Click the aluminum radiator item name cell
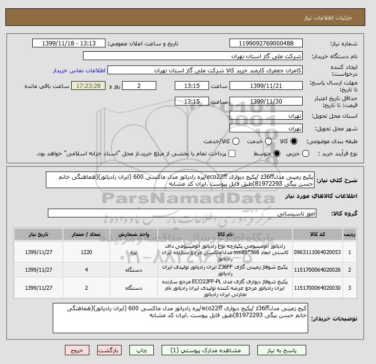376x364 pixels. pyautogui.click(x=225, y=253)
